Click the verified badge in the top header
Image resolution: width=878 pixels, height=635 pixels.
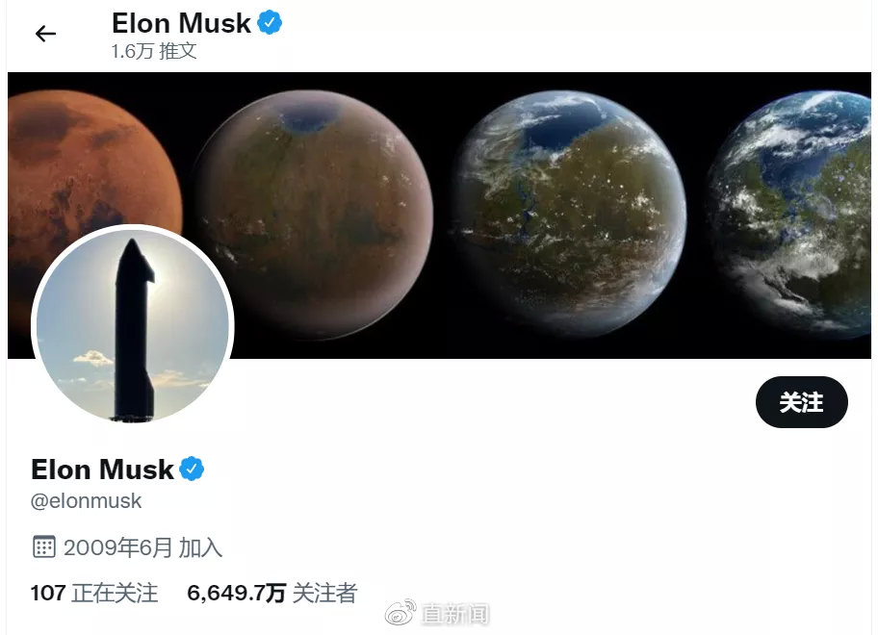270,23
